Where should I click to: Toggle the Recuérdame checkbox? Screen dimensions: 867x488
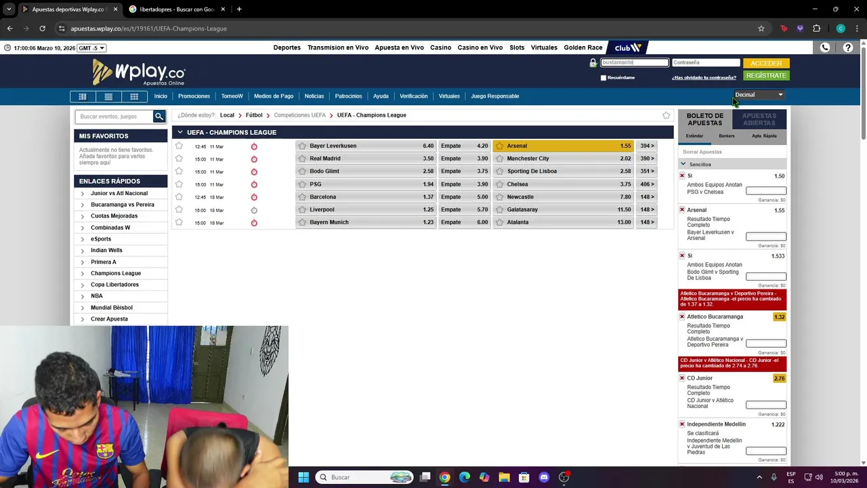point(604,78)
